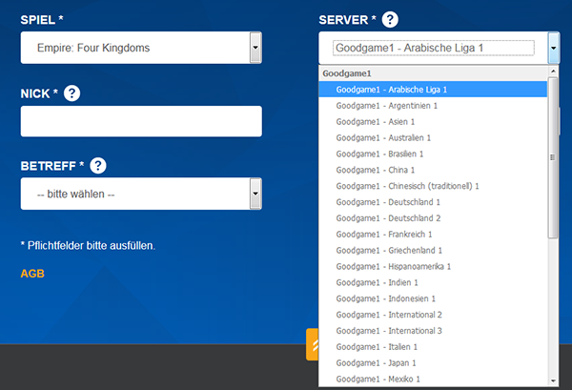The image size is (572, 390).
Task: Expand the BETREFF dropdown bitte wählen
Action: [141, 194]
